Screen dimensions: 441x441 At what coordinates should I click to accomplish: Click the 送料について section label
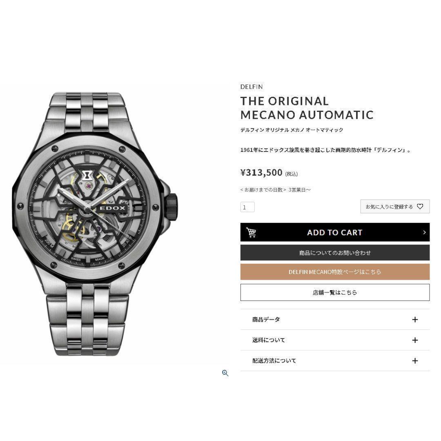click(269, 340)
